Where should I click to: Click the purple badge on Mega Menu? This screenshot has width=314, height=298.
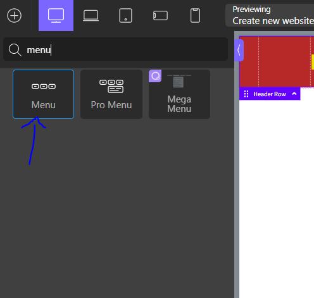(155, 76)
